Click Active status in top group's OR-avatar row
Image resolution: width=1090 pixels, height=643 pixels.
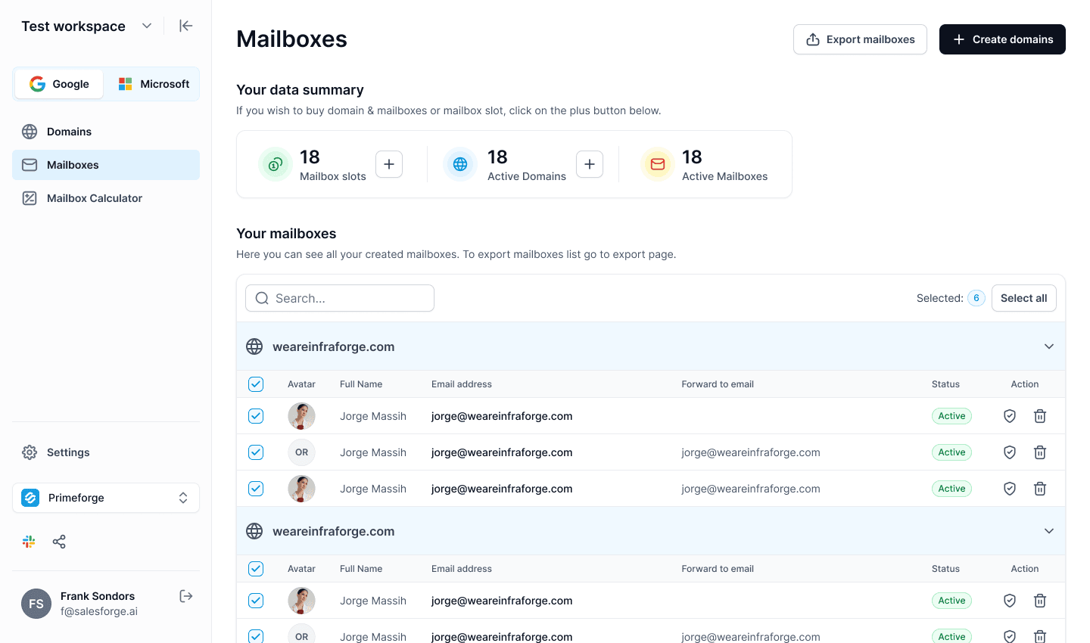pos(951,452)
